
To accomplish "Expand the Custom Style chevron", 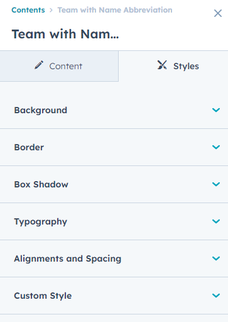I will tap(216, 296).
